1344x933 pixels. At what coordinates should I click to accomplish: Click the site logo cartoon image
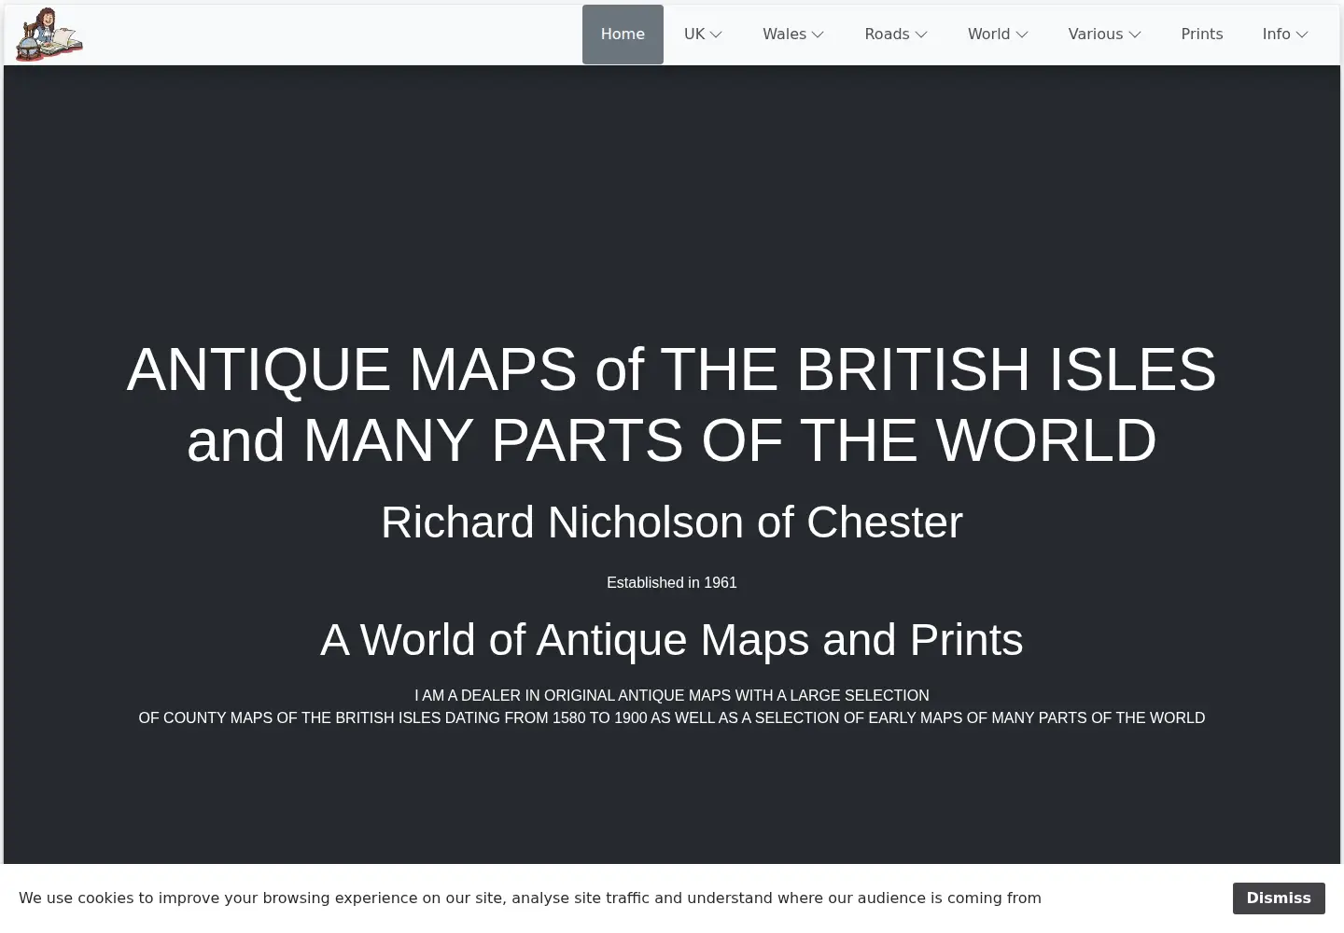click(x=49, y=35)
